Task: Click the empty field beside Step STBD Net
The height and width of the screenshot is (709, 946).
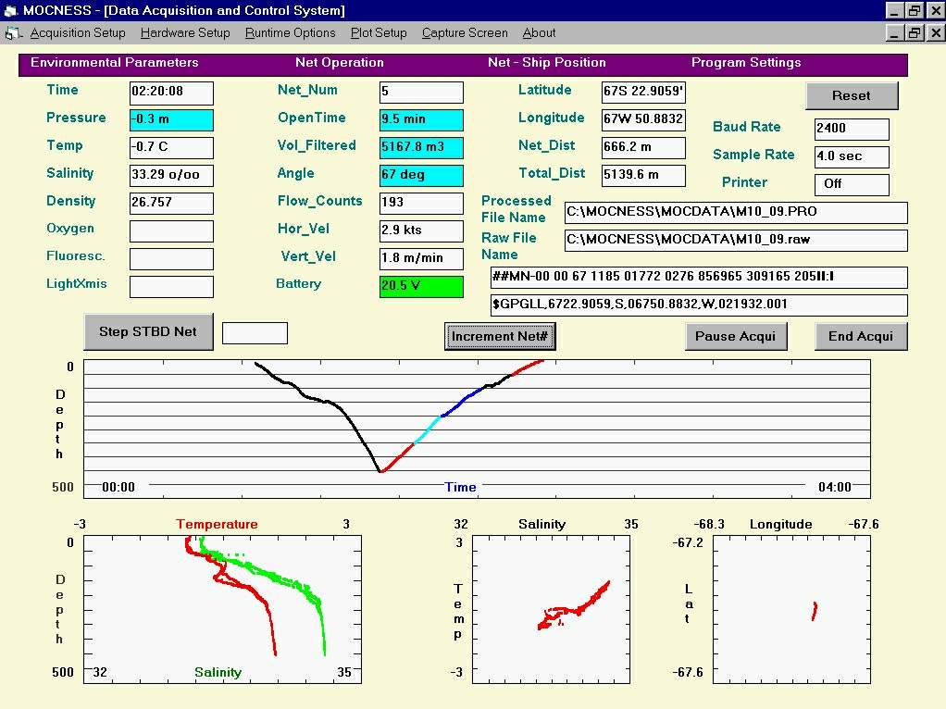Action: click(255, 333)
